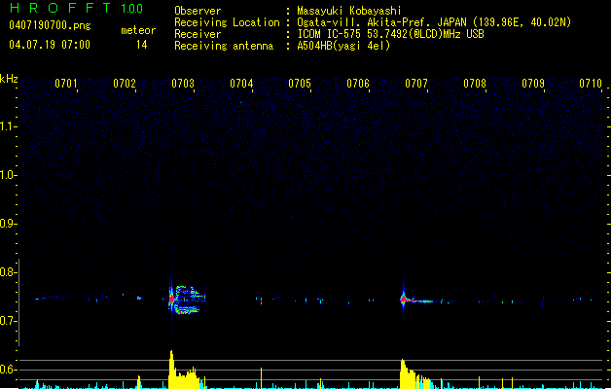612x389 pixels.
Task: Click the 0705 time marker
Action: pyautogui.click(x=300, y=84)
